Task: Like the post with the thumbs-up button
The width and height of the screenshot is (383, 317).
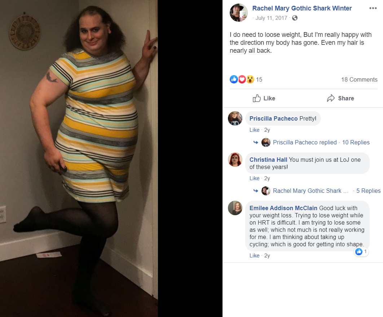Action: coord(264,98)
